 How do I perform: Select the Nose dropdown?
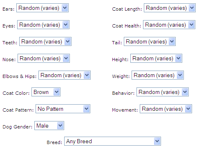44,58
